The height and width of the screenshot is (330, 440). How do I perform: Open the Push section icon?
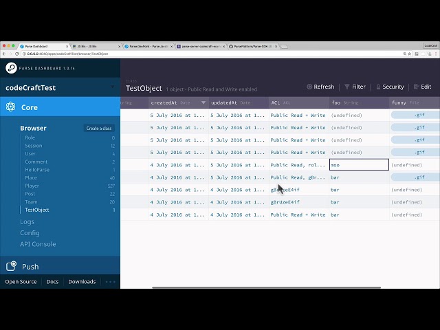point(11,266)
